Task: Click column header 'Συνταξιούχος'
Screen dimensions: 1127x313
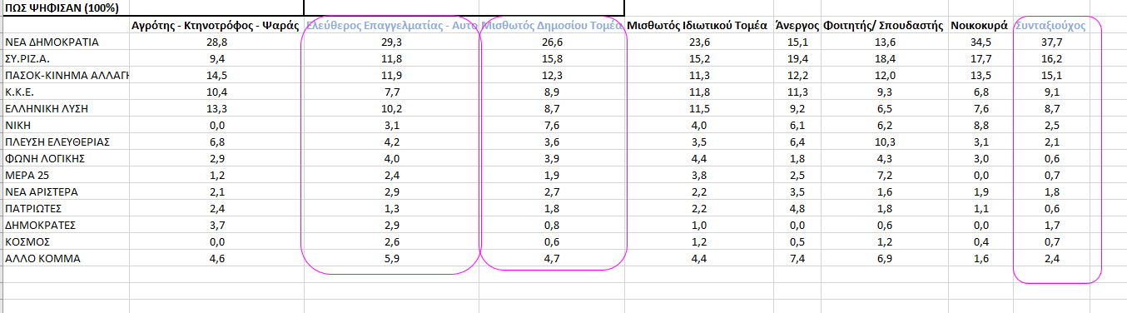Action: 1050,27
